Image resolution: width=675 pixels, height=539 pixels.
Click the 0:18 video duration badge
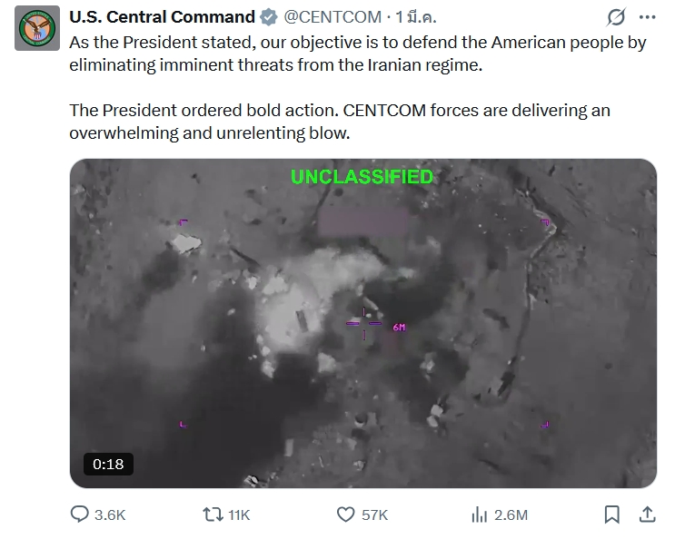pyautogui.click(x=108, y=464)
